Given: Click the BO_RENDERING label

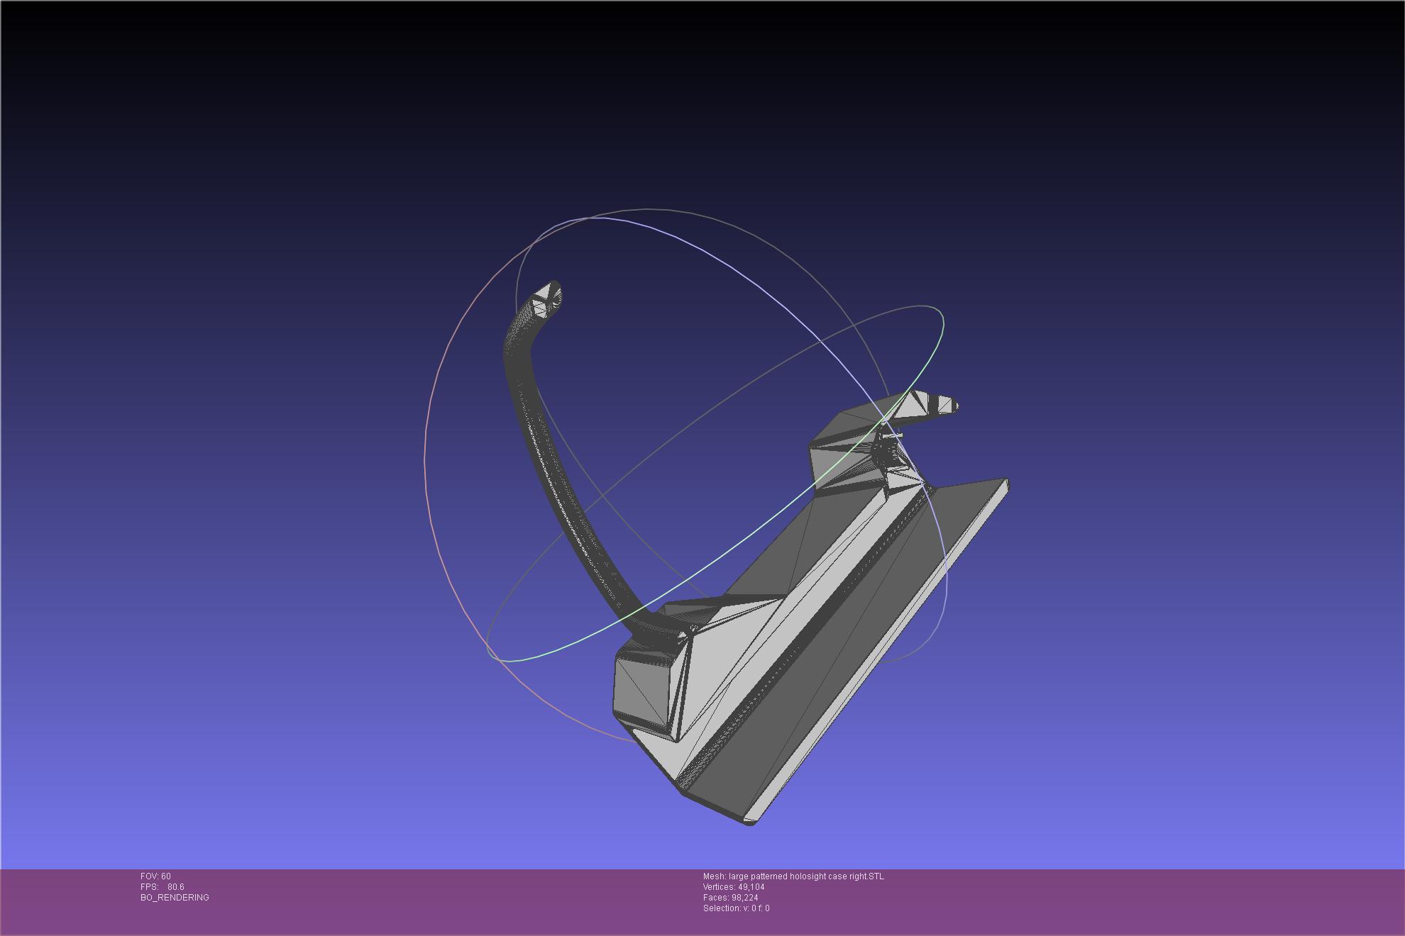Looking at the screenshot, I should (175, 898).
